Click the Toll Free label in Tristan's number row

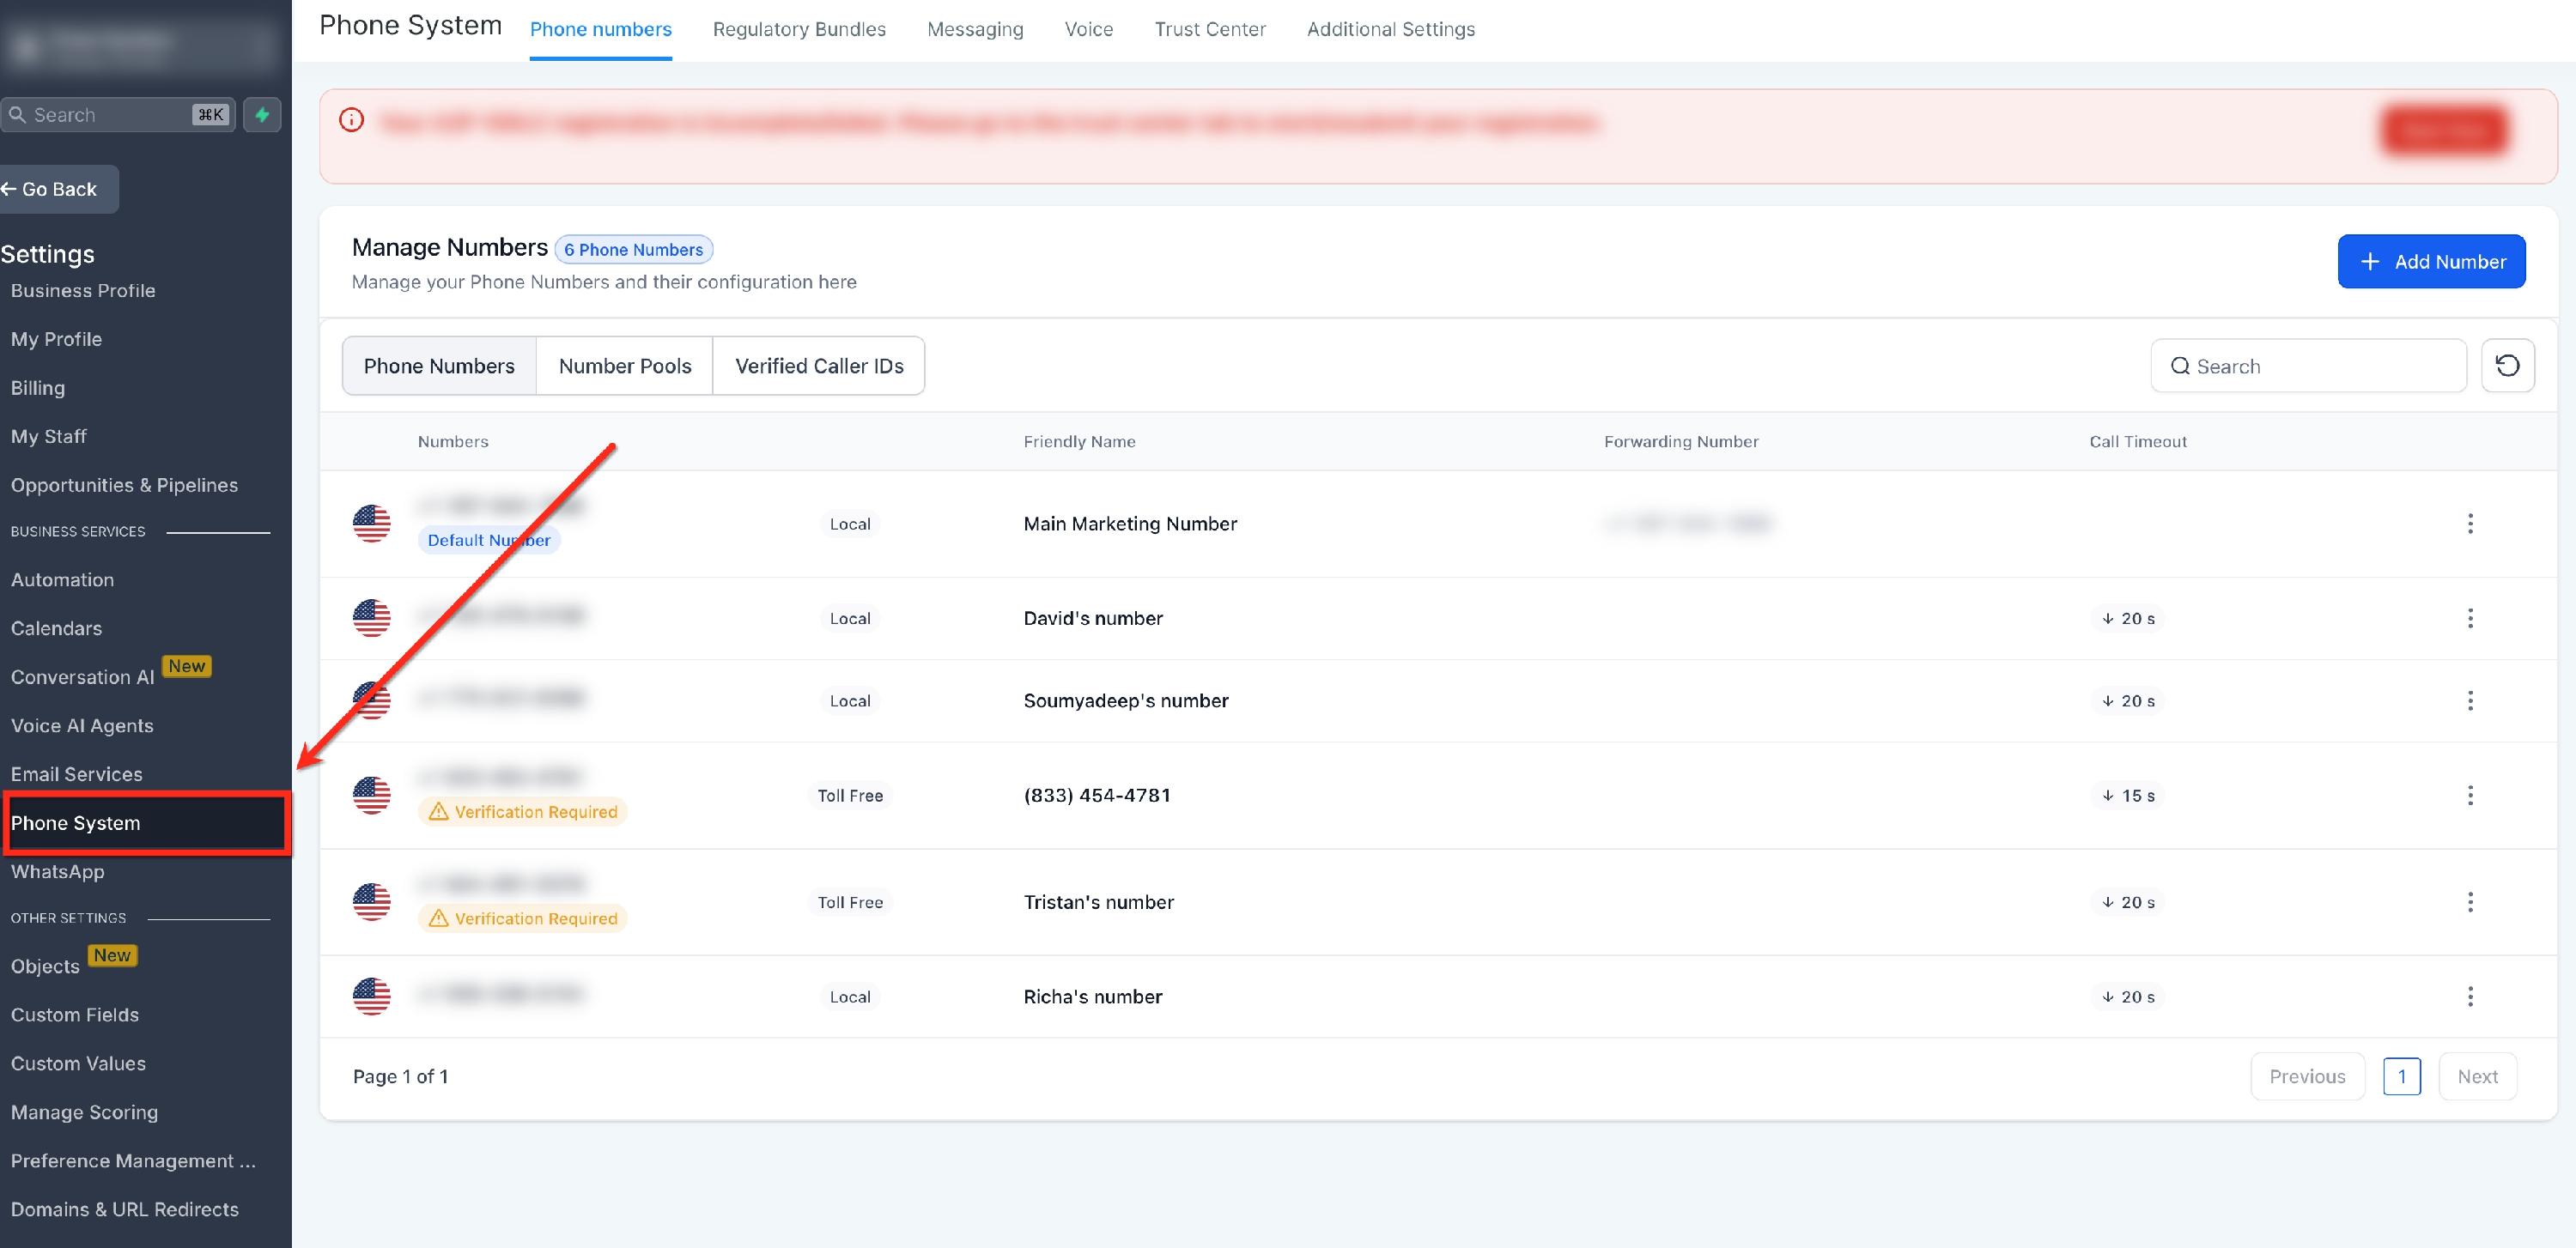click(x=850, y=902)
